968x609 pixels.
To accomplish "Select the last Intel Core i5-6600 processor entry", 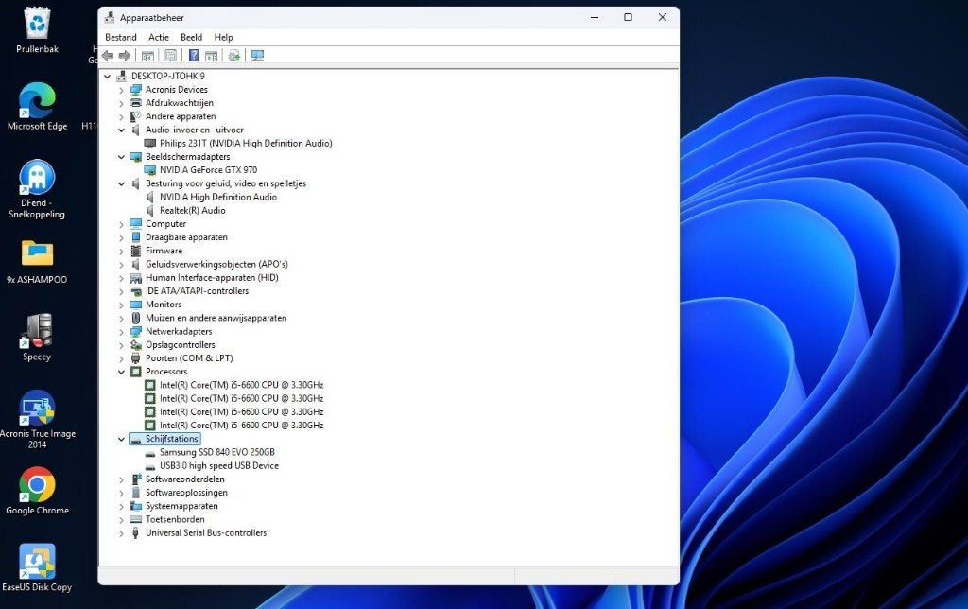I will click(241, 426).
